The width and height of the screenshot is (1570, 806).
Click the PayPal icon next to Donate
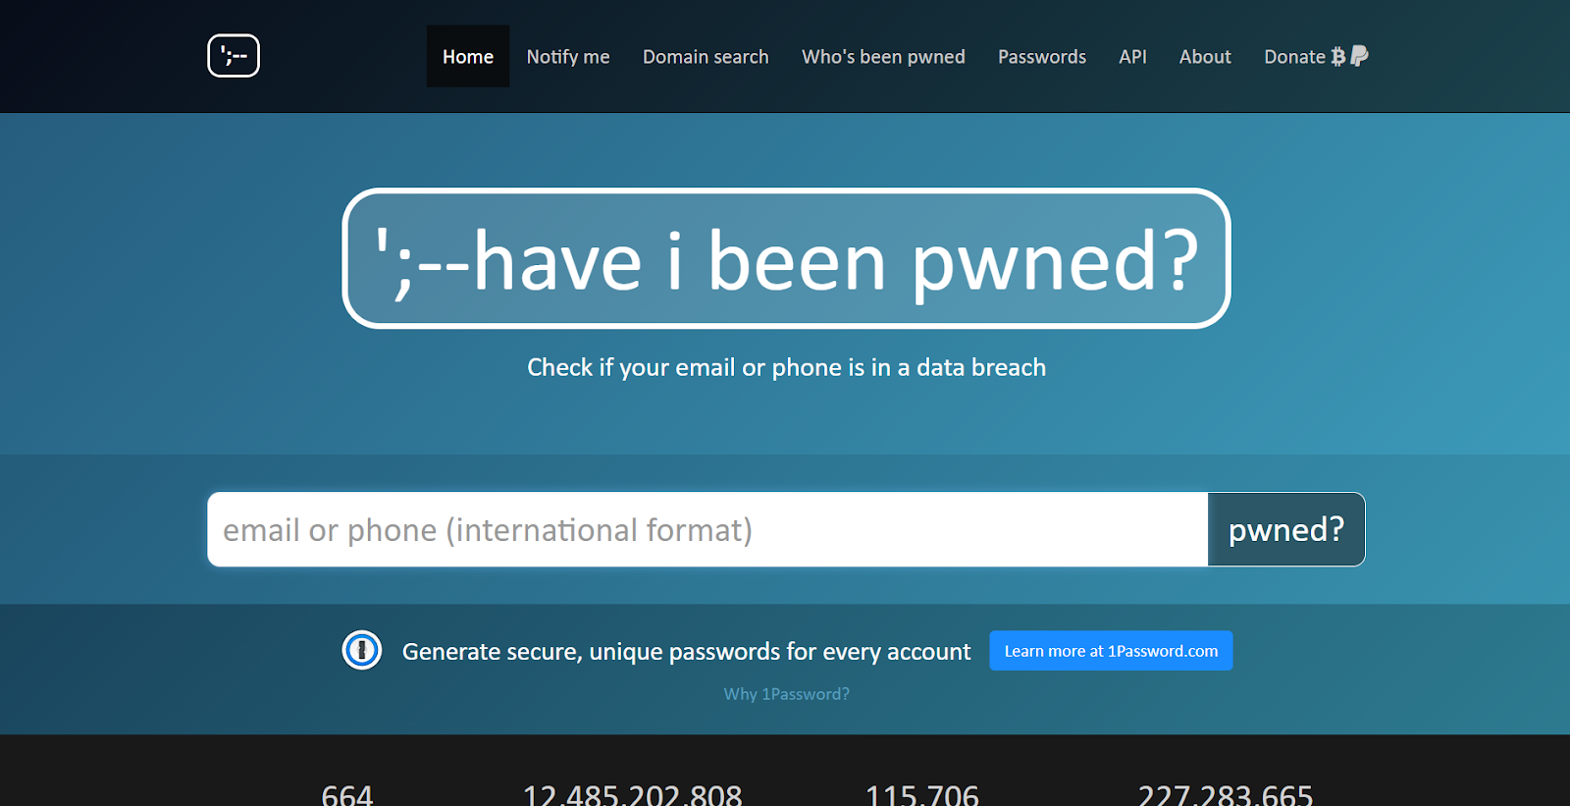coord(1359,56)
